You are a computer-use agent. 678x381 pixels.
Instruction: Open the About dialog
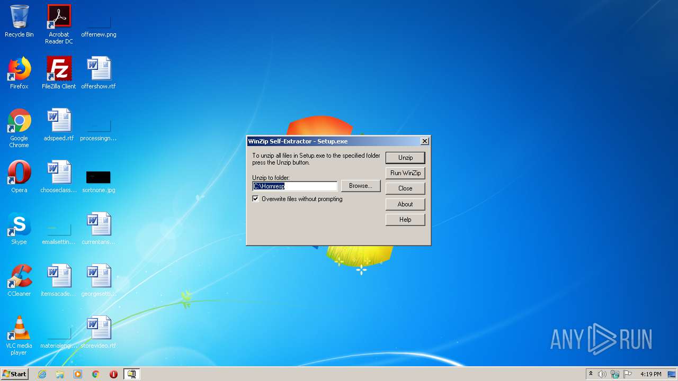[405, 204]
